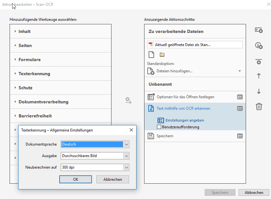Viewport: 271px width, 199px height.
Task: Move the selected step up
Action: pos(259,76)
